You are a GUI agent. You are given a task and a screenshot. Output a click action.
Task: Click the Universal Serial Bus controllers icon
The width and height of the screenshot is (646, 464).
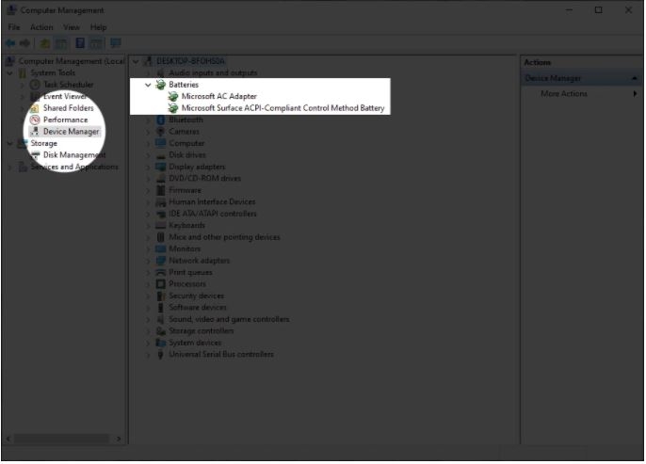click(160, 355)
